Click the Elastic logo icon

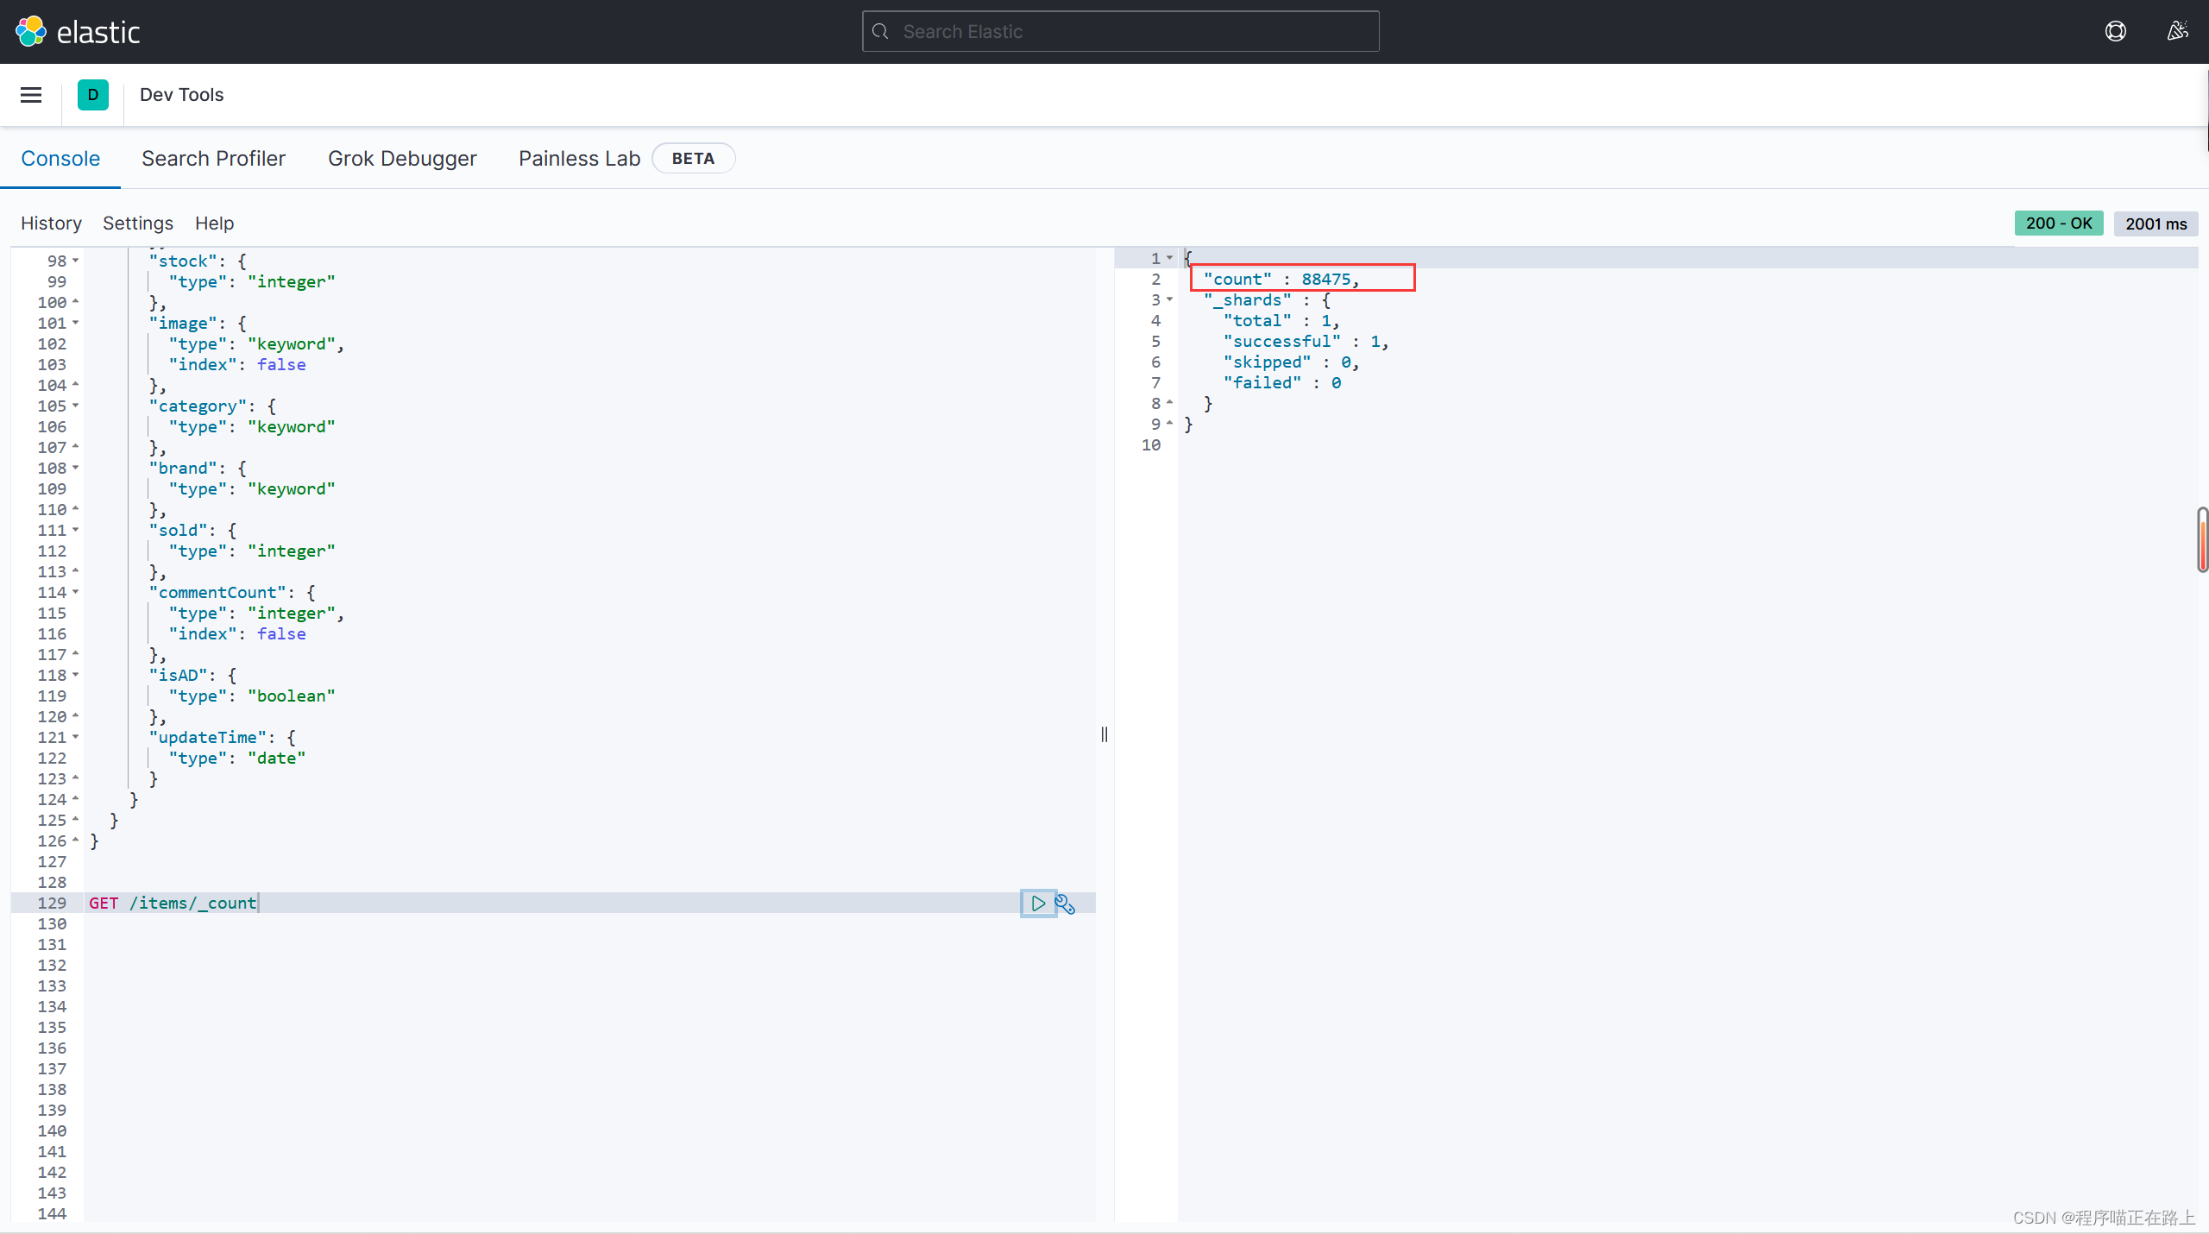[31, 32]
